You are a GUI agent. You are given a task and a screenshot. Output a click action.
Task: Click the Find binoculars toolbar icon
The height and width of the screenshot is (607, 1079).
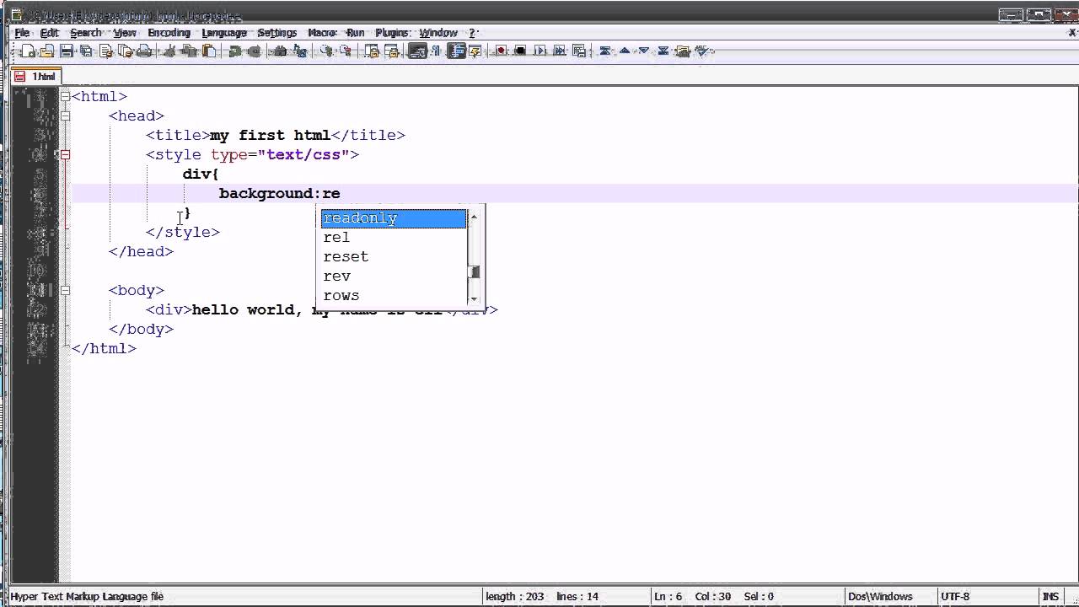280,51
